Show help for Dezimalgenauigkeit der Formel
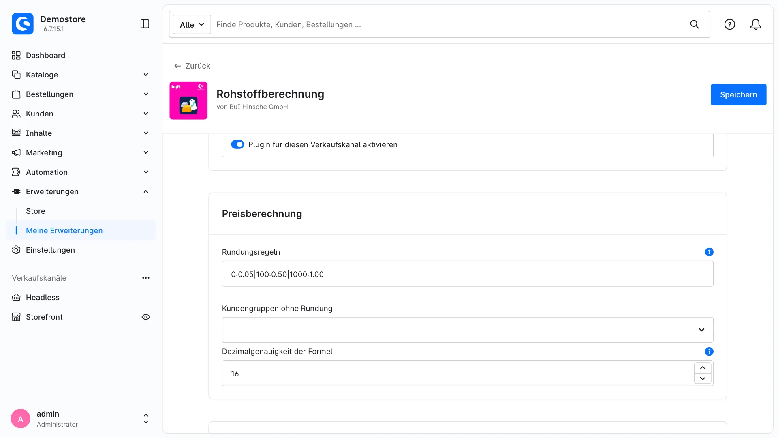Image resolution: width=778 pixels, height=438 pixels. coord(709,352)
